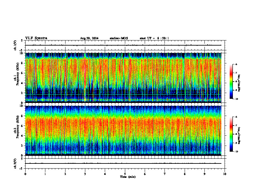Click the 8 kHz tick on ch.2 axis
The width and height of the screenshot is (253, 195).
tap(22, 116)
